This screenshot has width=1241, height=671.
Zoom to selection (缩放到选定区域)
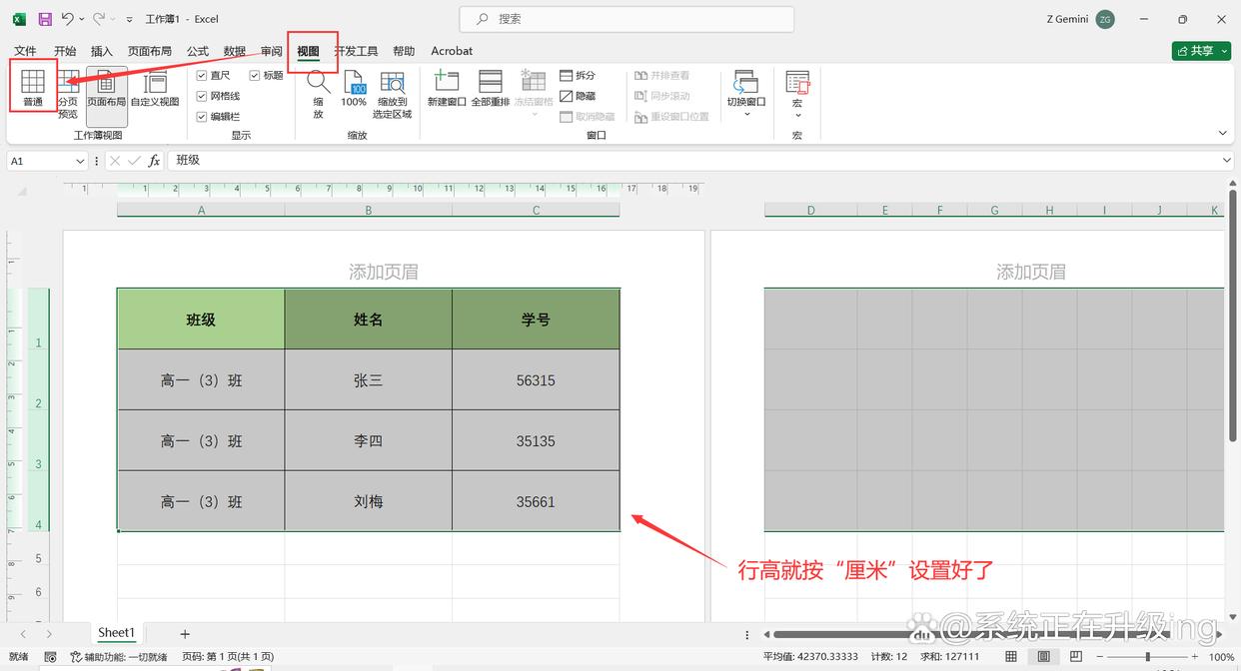[x=392, y=95]
